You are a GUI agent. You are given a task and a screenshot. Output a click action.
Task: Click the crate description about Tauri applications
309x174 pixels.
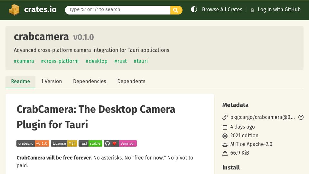[x=91, y=50]
